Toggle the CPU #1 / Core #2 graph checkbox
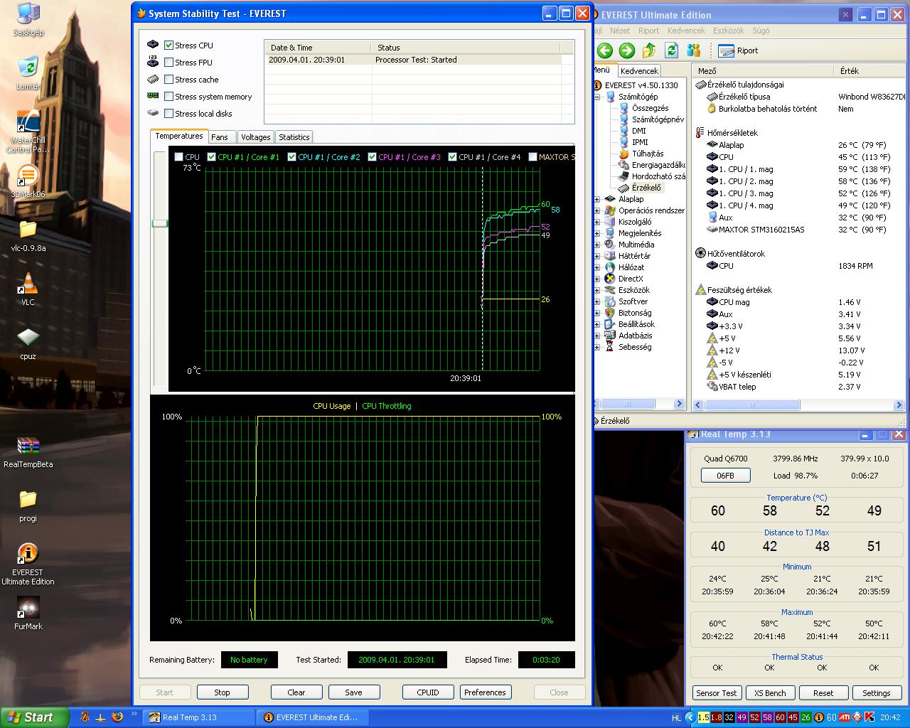The image size is (910, 728). point(291,157)
